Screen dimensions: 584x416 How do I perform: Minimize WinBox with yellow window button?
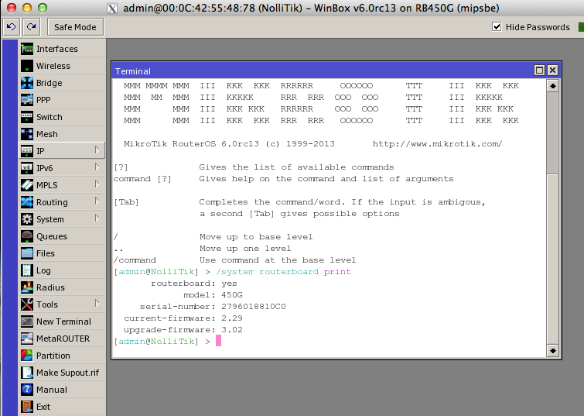[x=27, y=8]
